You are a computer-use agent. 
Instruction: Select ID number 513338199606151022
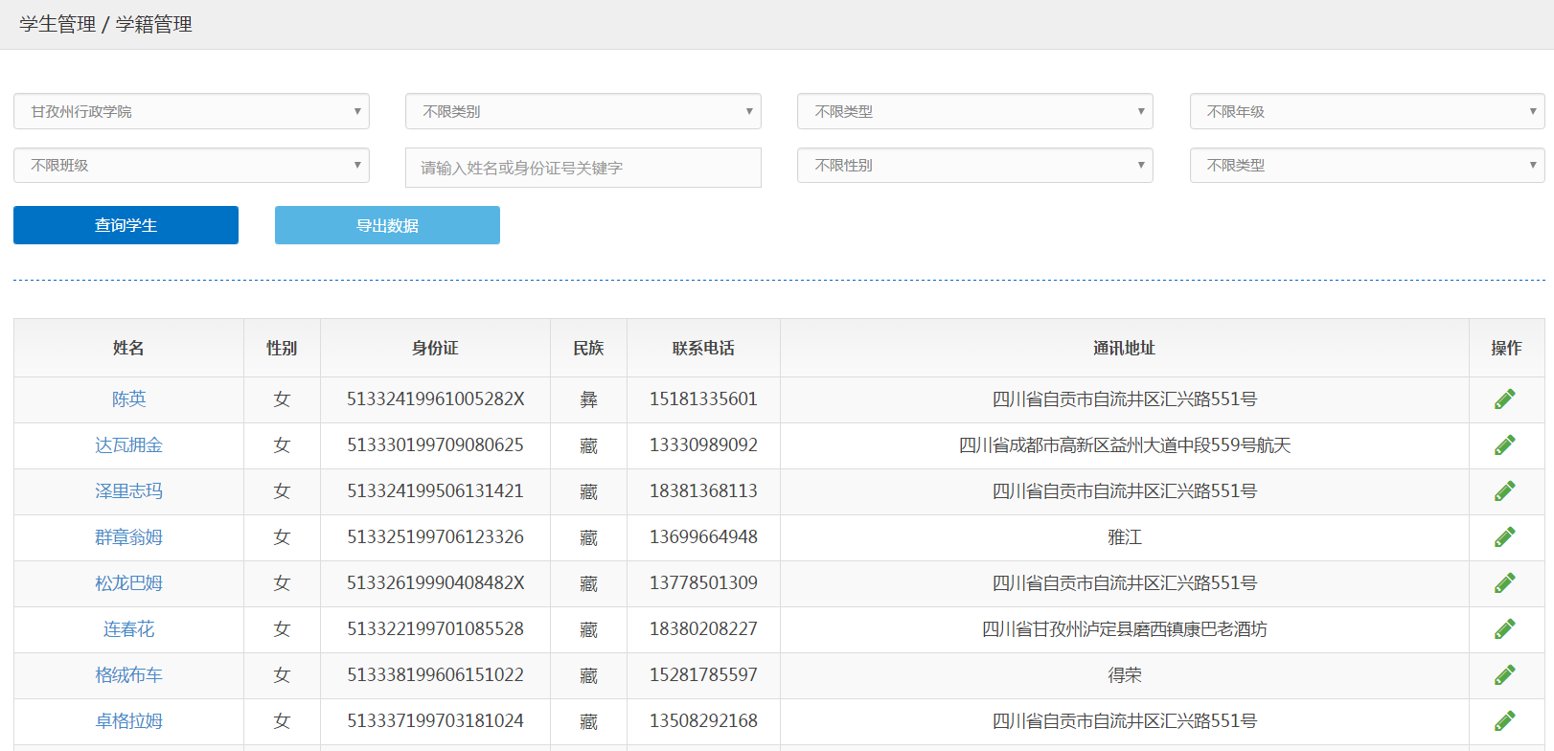pyautogui.click(x=436, y=675)
